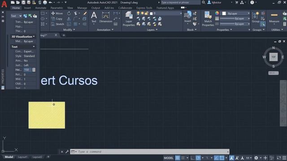Toggle clean screen icon in status bar
The height and width of the screenshot is (161, 287).
278,158
